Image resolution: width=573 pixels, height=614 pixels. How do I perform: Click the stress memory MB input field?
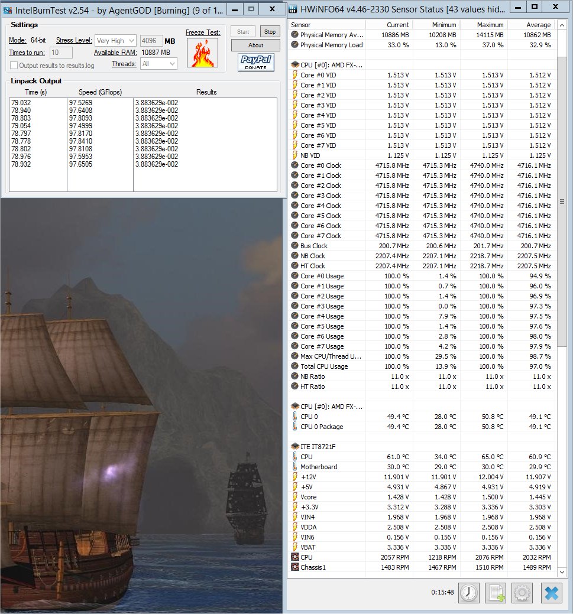(151, 40)
